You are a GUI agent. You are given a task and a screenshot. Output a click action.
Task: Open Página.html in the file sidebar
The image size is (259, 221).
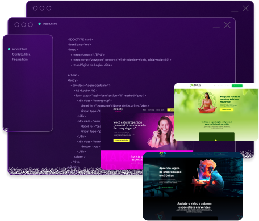tap(20, 59)
